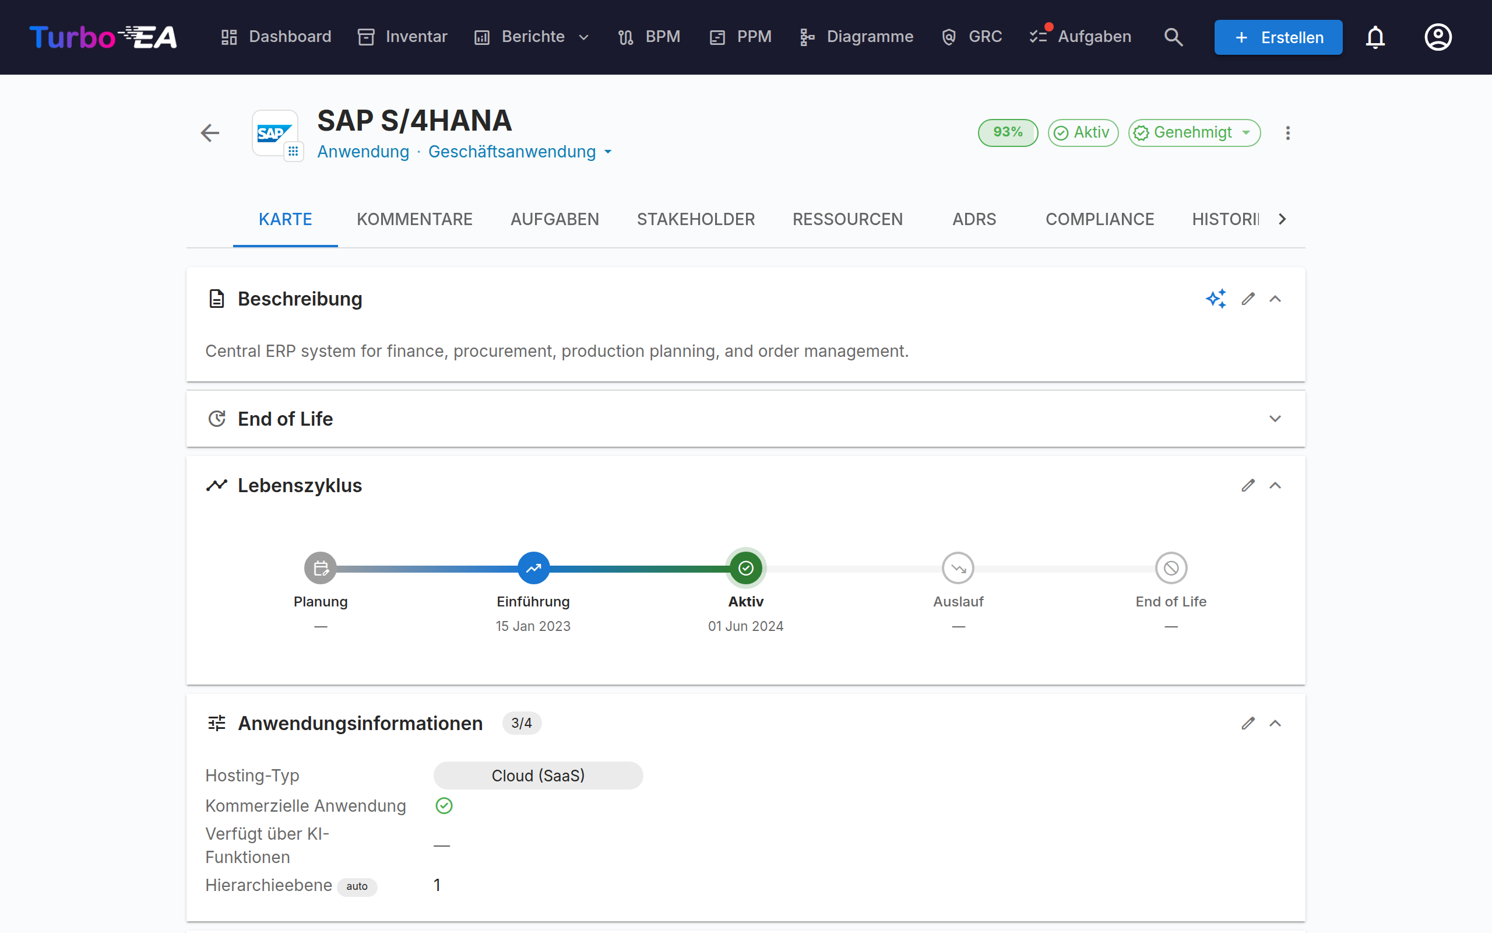The height and width of the screenshot is (933, 1492).
Task: Open the Berichte menu
Action: pyautogui.click(x=532, y=37)
